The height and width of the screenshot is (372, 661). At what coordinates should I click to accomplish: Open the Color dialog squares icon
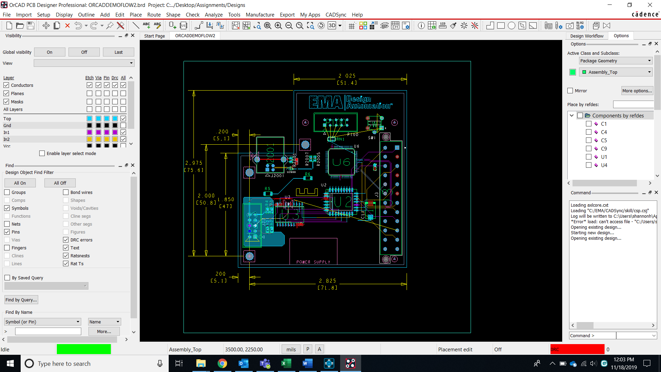[x=363, y=25]
